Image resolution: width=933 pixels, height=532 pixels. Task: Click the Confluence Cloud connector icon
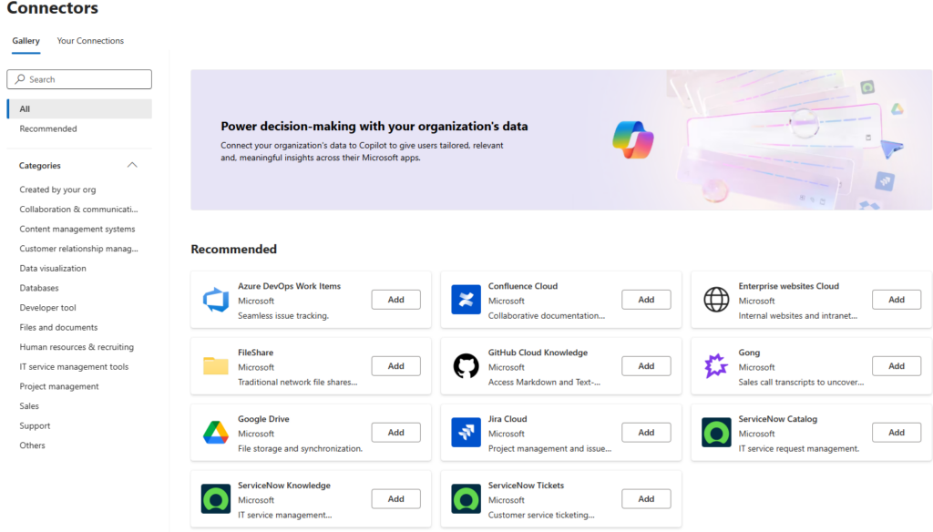pos(466,300)
